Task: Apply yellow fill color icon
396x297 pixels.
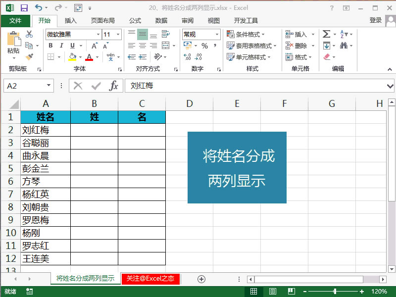Action: click(x=72, y=57)
